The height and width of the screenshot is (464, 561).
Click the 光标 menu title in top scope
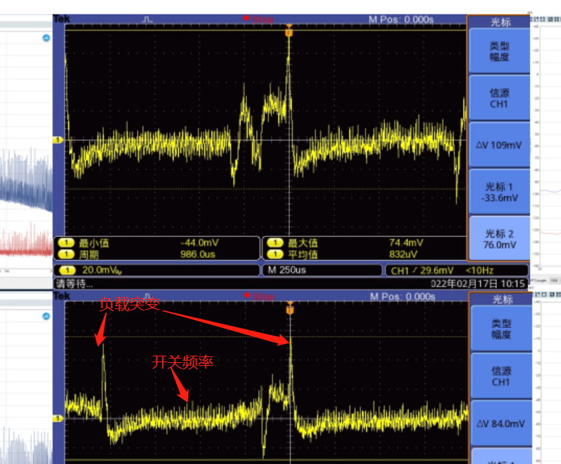[x=501, y=22]
